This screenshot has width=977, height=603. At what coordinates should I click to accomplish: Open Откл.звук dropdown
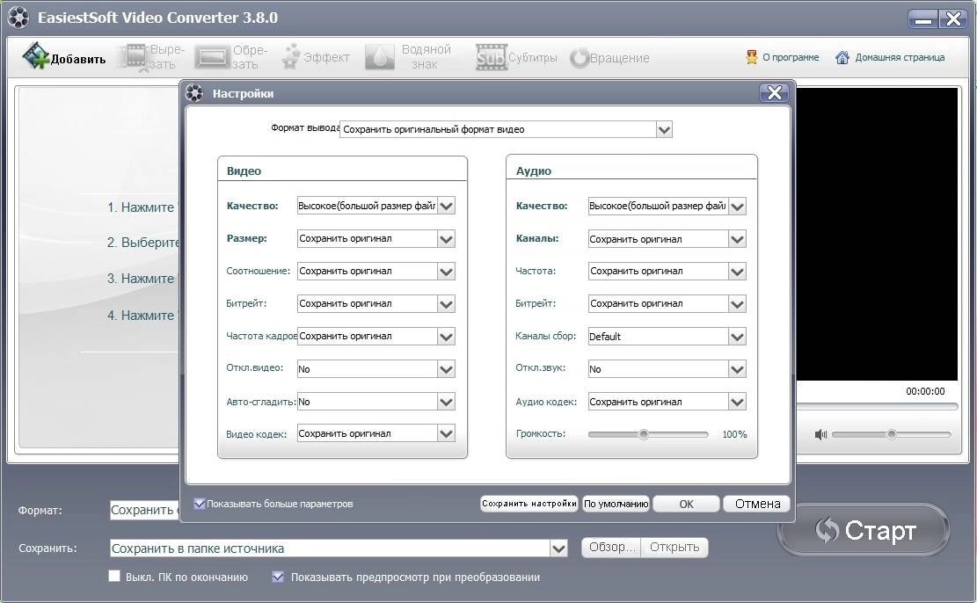(737, 369)
